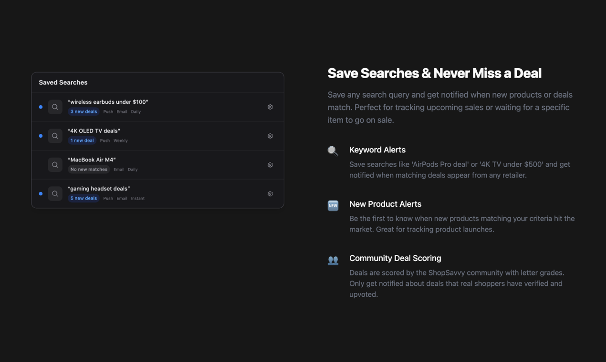The height and width of the screenshot is (362, 606).
Task: Click the Keyword Alerts magnifying glass icon
Action: (333, 151)
